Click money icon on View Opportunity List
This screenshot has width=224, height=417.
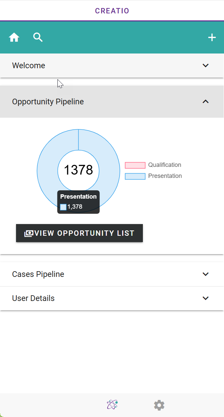pos(29,233)
